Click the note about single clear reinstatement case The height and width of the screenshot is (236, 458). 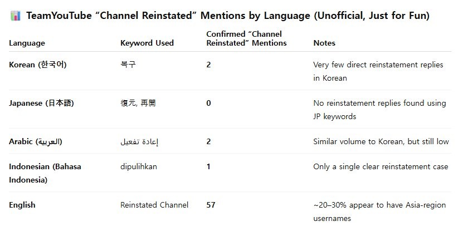pos(381,166)
